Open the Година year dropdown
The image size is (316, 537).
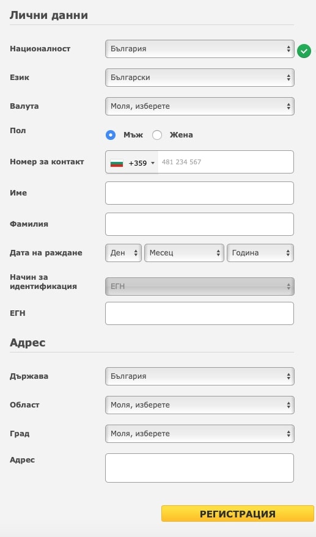point(260,253)
